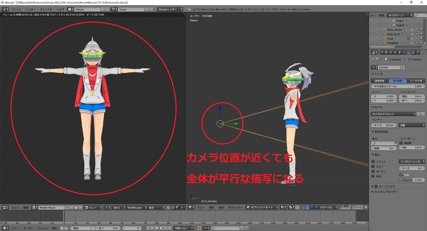Click the auto keyframe record button

tap(199, 228)
